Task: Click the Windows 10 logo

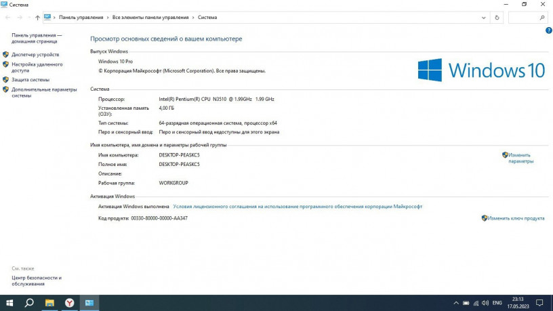Action: point(481,70)
